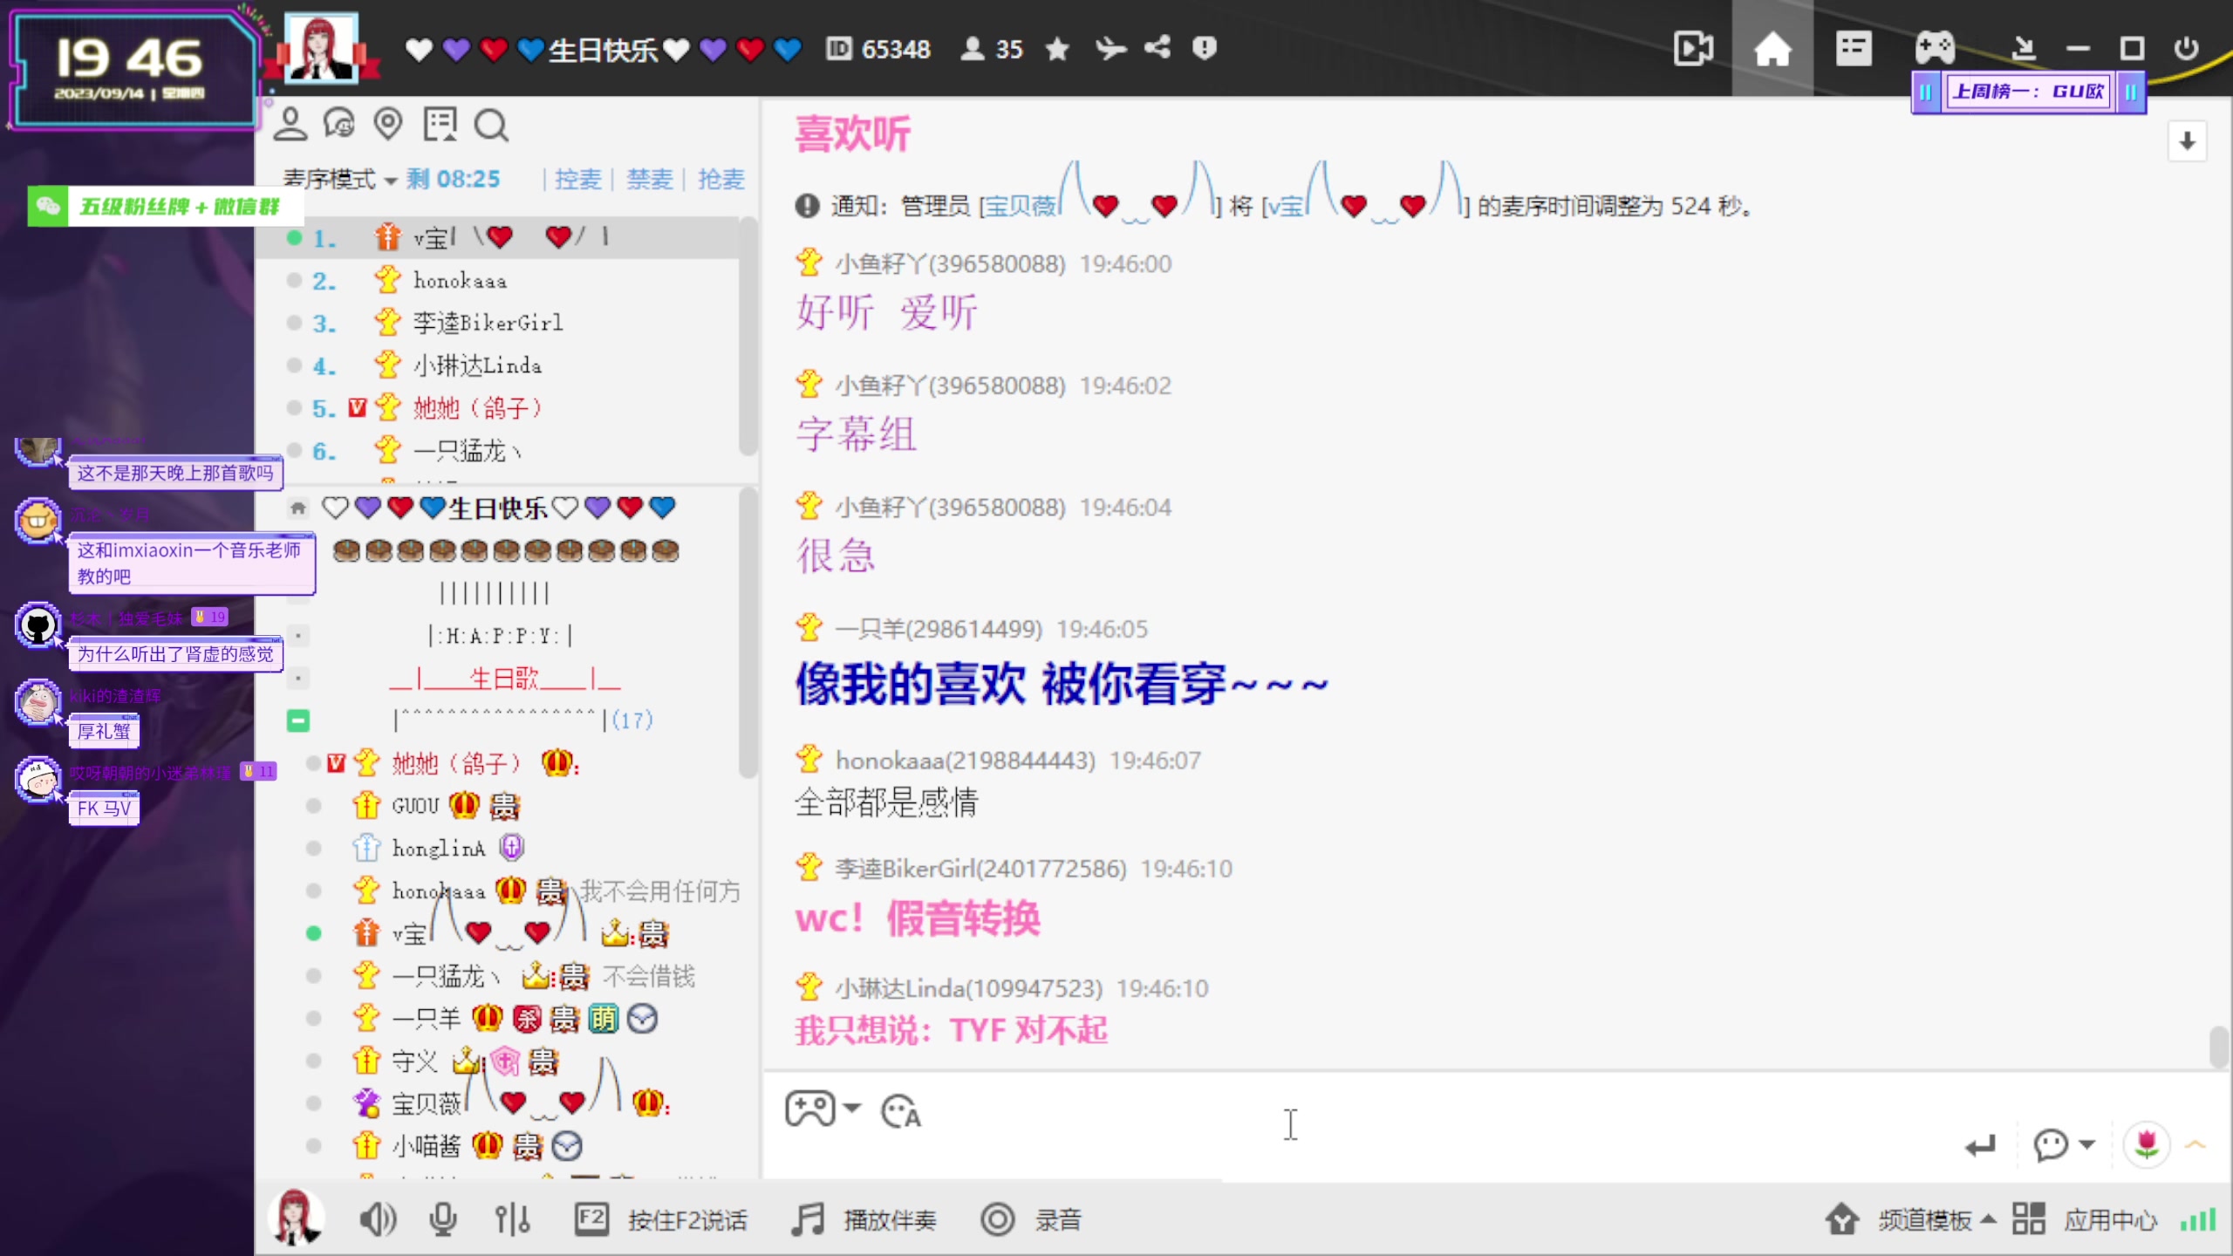The height and width of the screenshot is (1256, 2233).
Task: Open the speaker volume control
Action: coord(377,1219)
